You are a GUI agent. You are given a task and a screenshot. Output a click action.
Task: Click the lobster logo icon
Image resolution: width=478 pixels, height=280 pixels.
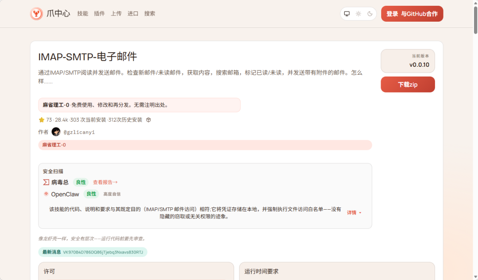click(36, 14)
